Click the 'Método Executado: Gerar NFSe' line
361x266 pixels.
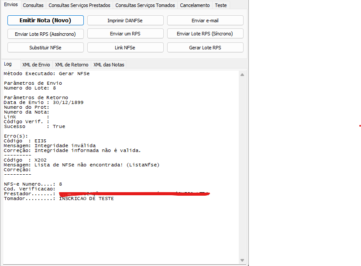pos(47,74)
